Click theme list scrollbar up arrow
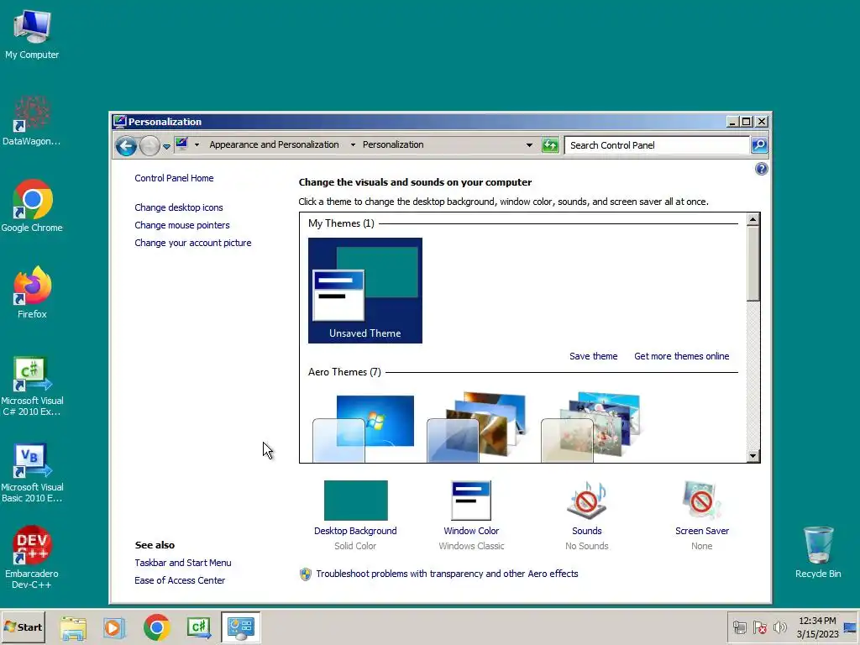The height and width of the screenshot is (645, 860). 753,219
